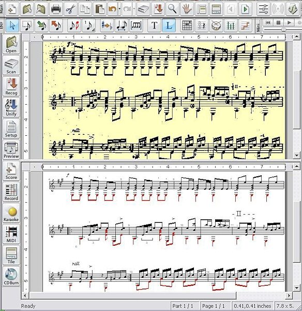Click the MIDI button in sidebar
The width and height of the screenshot is (302, 311).
(11, 234)
